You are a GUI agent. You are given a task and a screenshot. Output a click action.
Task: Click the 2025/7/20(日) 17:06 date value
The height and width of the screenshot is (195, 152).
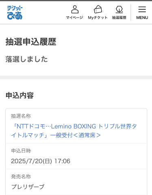click(x=41, y=161)
